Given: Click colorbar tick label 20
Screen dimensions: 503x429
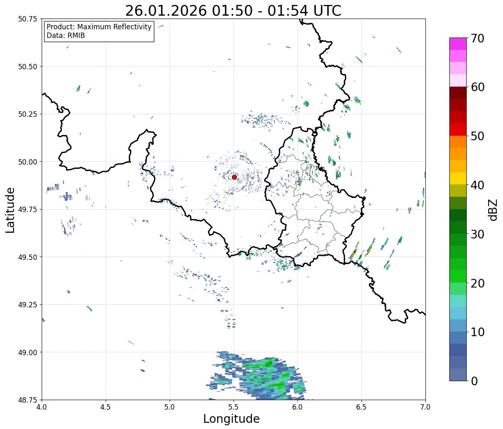Looking at the screenshot, I should pos(477,283).
